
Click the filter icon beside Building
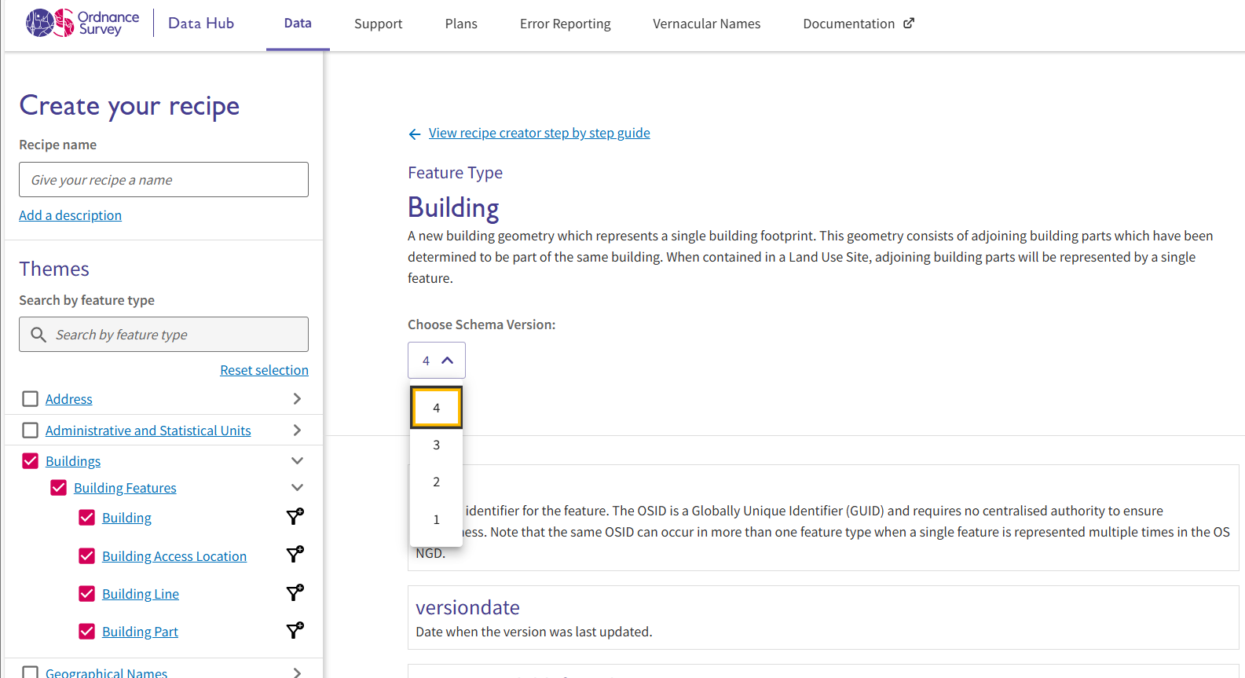pyautogui.click(x=295, y=516)
